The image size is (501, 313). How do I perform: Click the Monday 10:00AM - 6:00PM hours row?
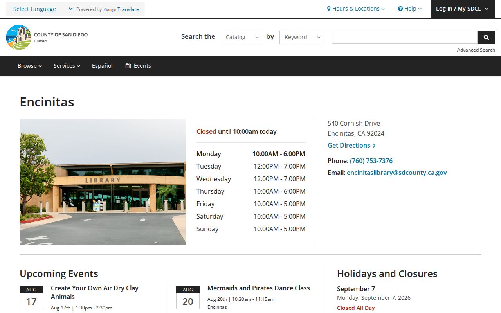point(251,154)
